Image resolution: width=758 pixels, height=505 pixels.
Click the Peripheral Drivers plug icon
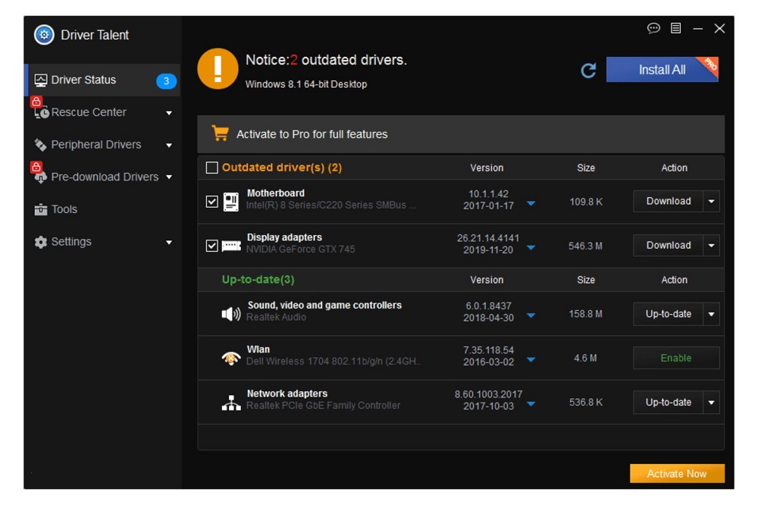[x=40, y=145]
